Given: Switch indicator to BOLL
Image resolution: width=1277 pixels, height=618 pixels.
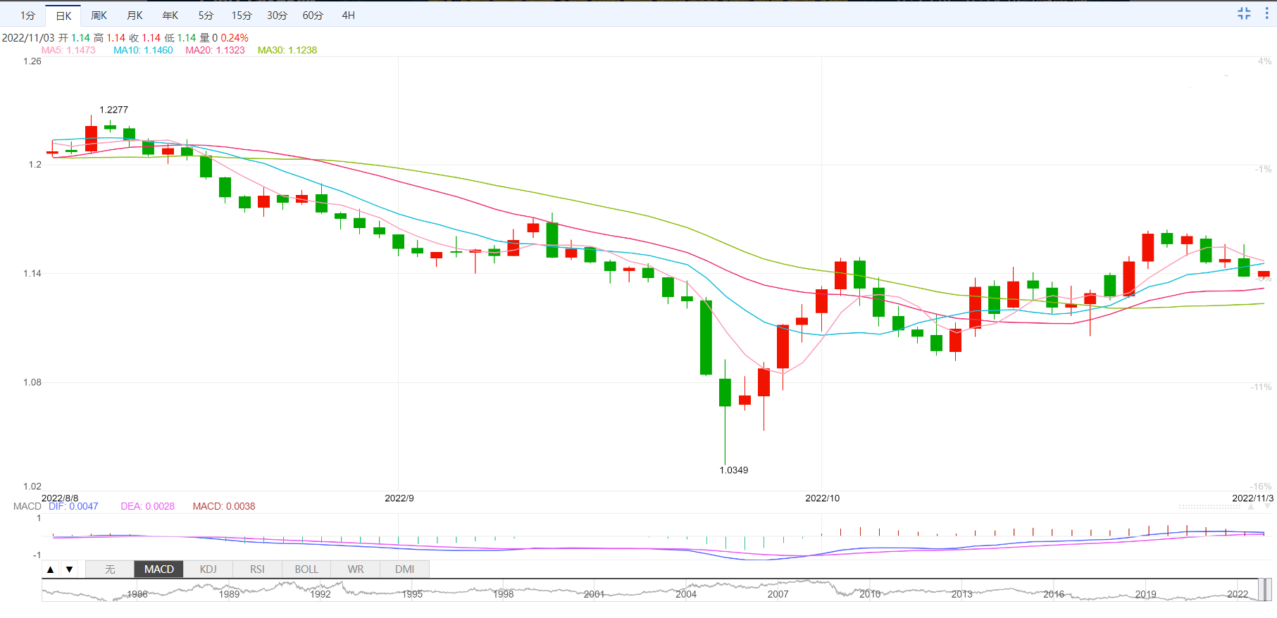Looking at the screenshot, I should click(x=306, y=569).
